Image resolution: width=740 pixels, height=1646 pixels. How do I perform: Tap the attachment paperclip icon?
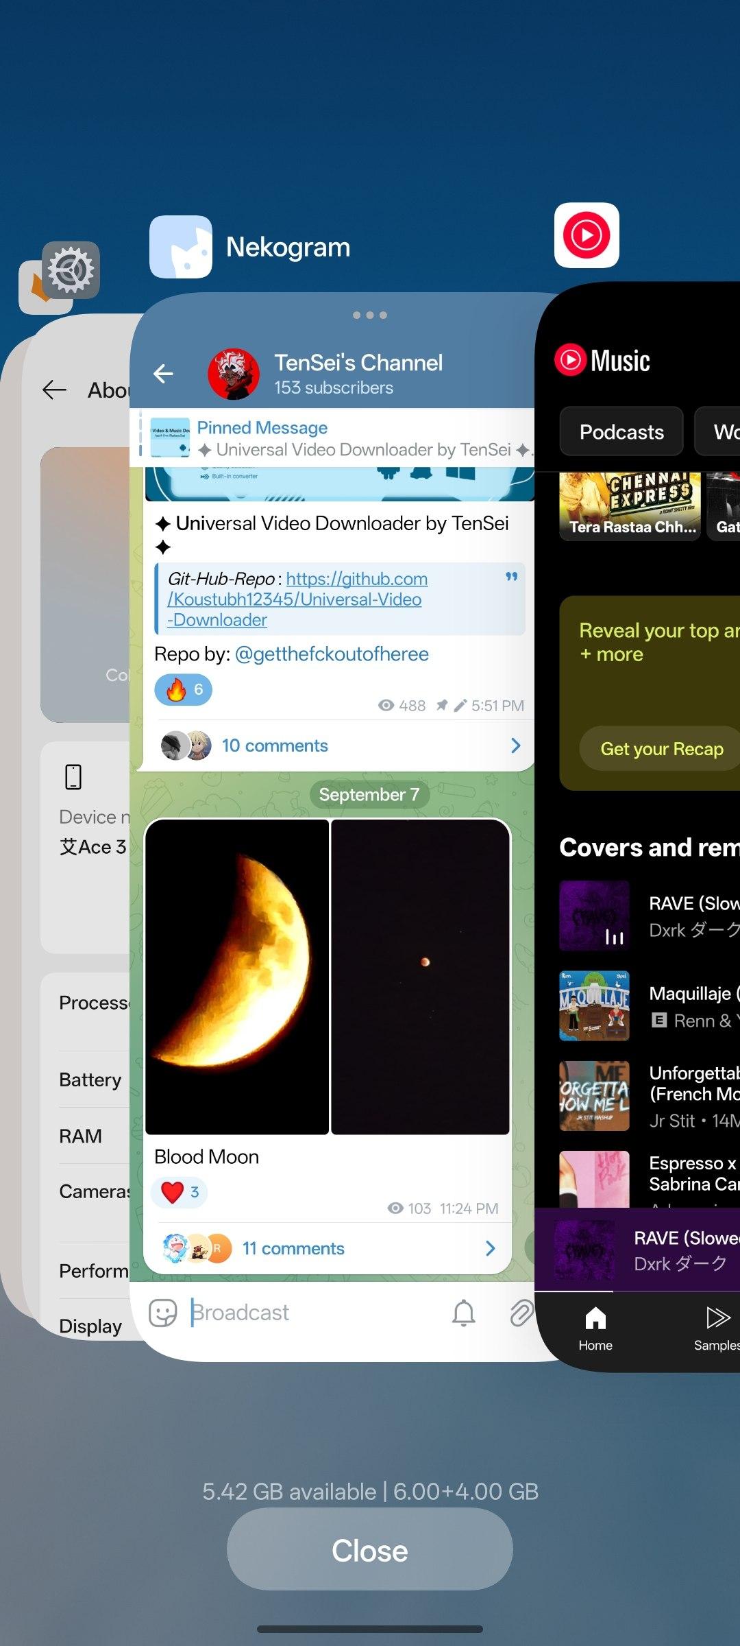click(521, 1313)
